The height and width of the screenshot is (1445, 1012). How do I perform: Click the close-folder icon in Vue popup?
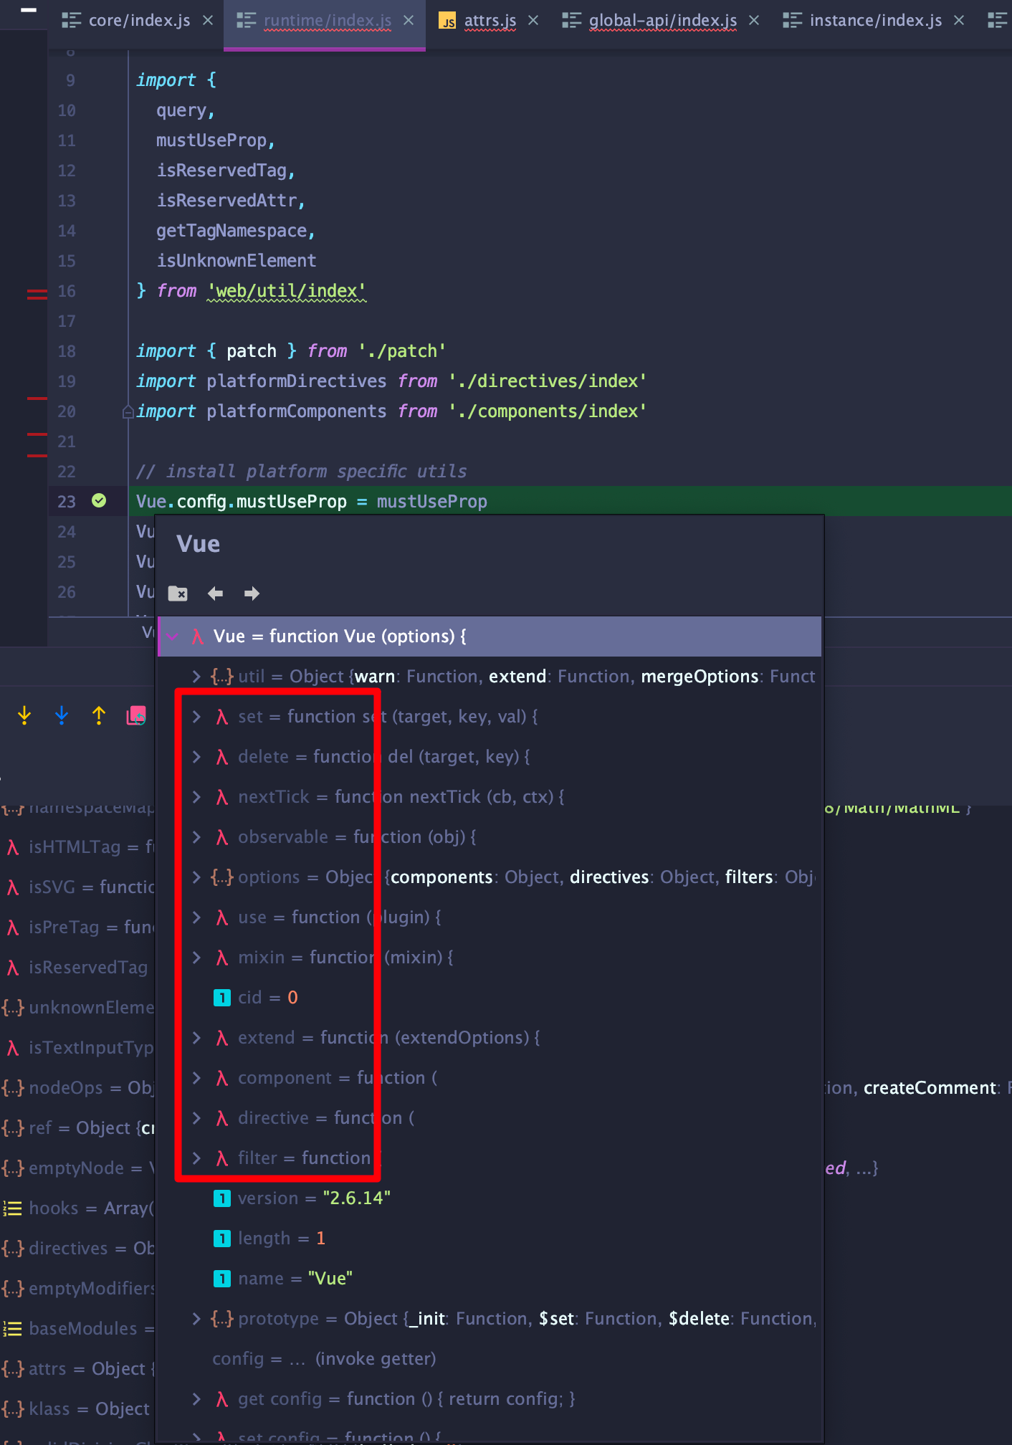coord(178,593)
